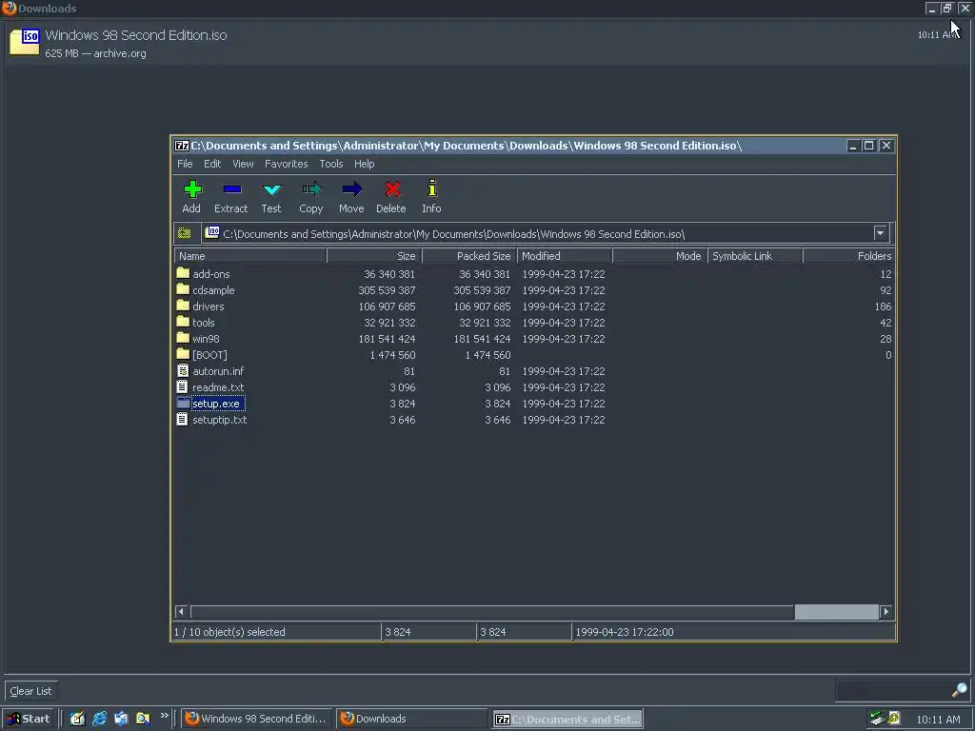Click the tools folder icon
Screen dimensions: 975x731
pos(183,322)
